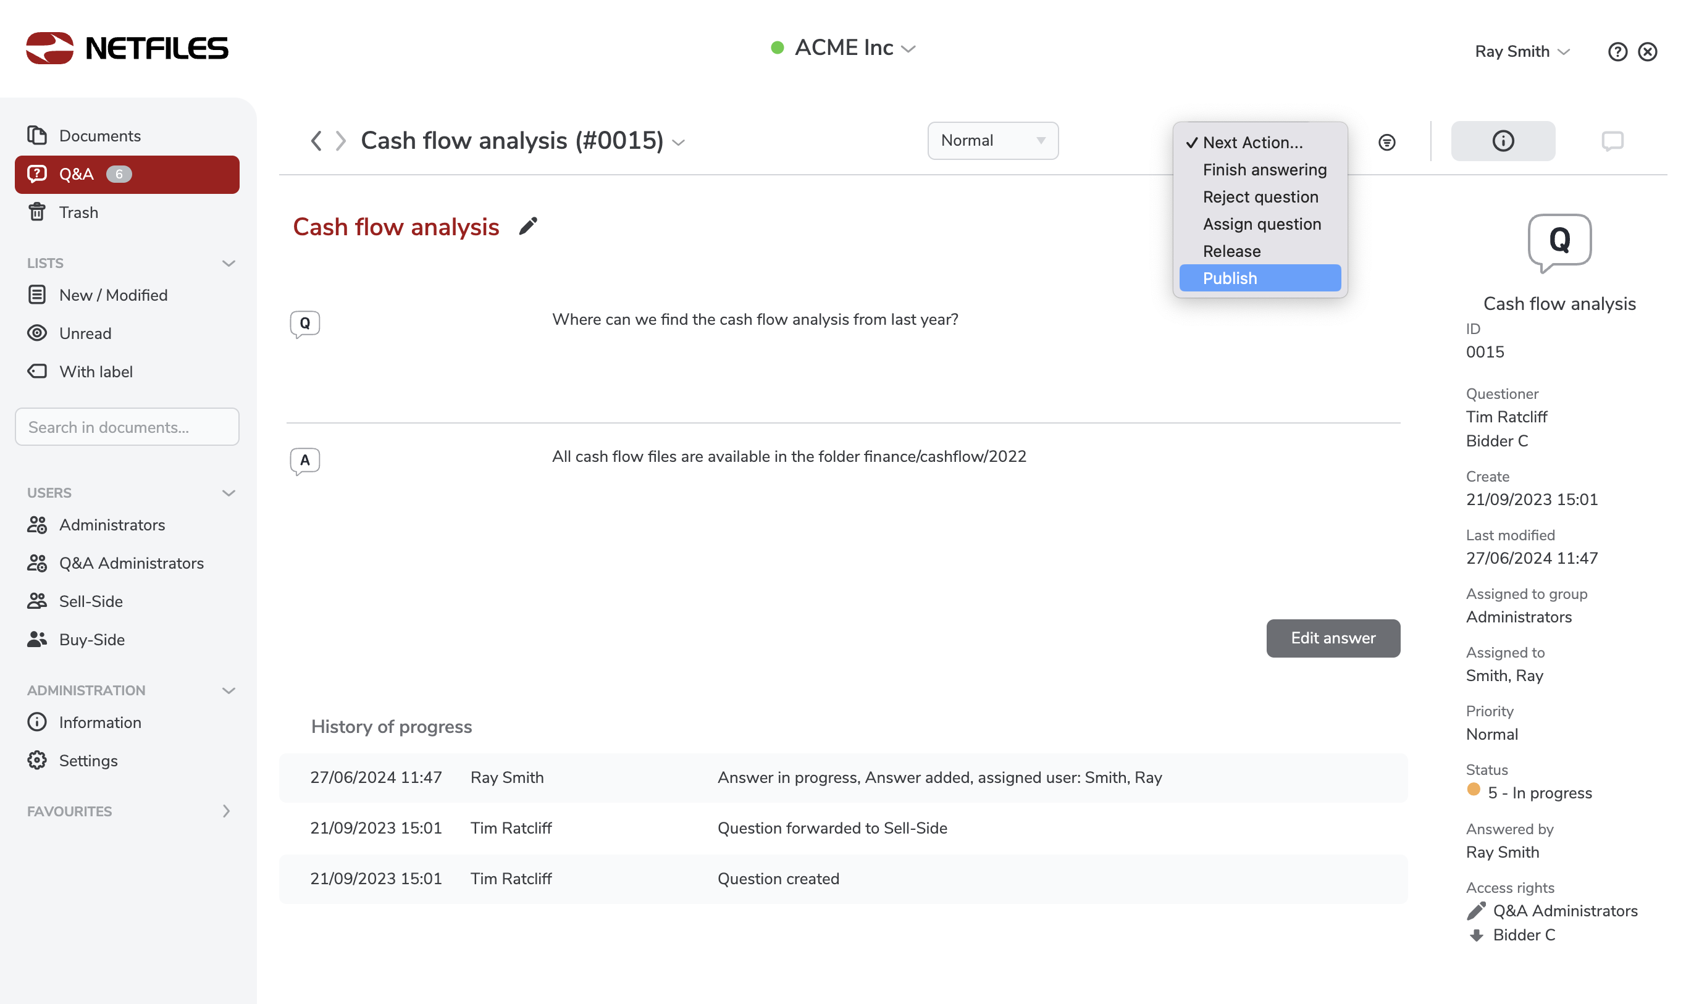Open the Unread list
Viewport: 1686px width, 1004px height.
coord(85,333)
